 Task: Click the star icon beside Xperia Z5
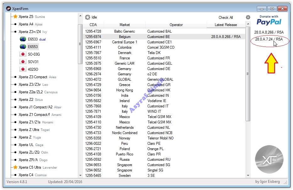15,17
